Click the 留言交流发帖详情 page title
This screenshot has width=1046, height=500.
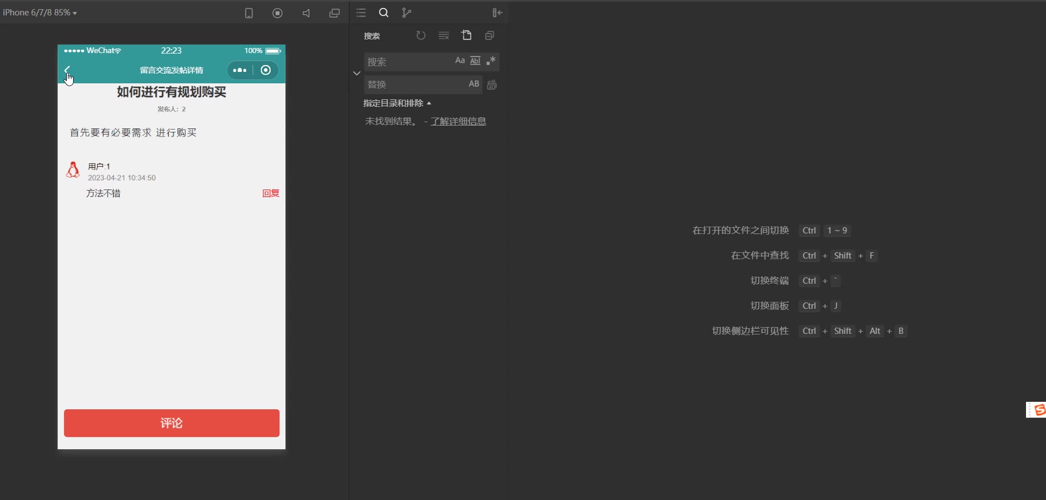pos(172,70)
